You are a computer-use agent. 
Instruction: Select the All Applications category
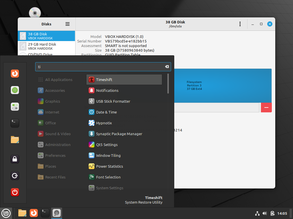60,80
